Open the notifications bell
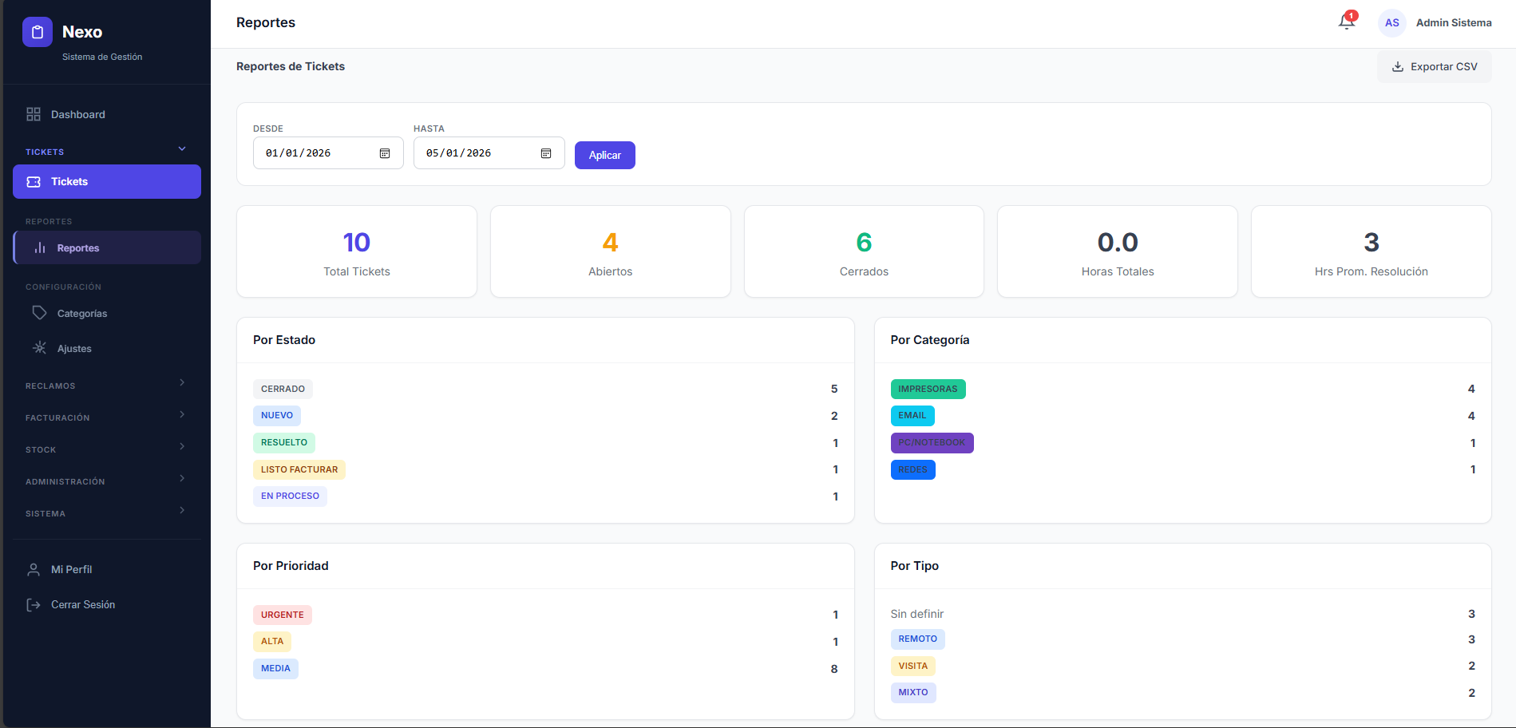 coord(1347,22)
